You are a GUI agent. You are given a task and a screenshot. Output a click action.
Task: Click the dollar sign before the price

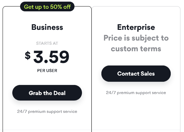tap(28, 55)
